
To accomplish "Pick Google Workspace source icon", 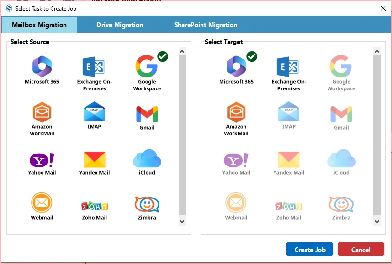I will (146, 66).
